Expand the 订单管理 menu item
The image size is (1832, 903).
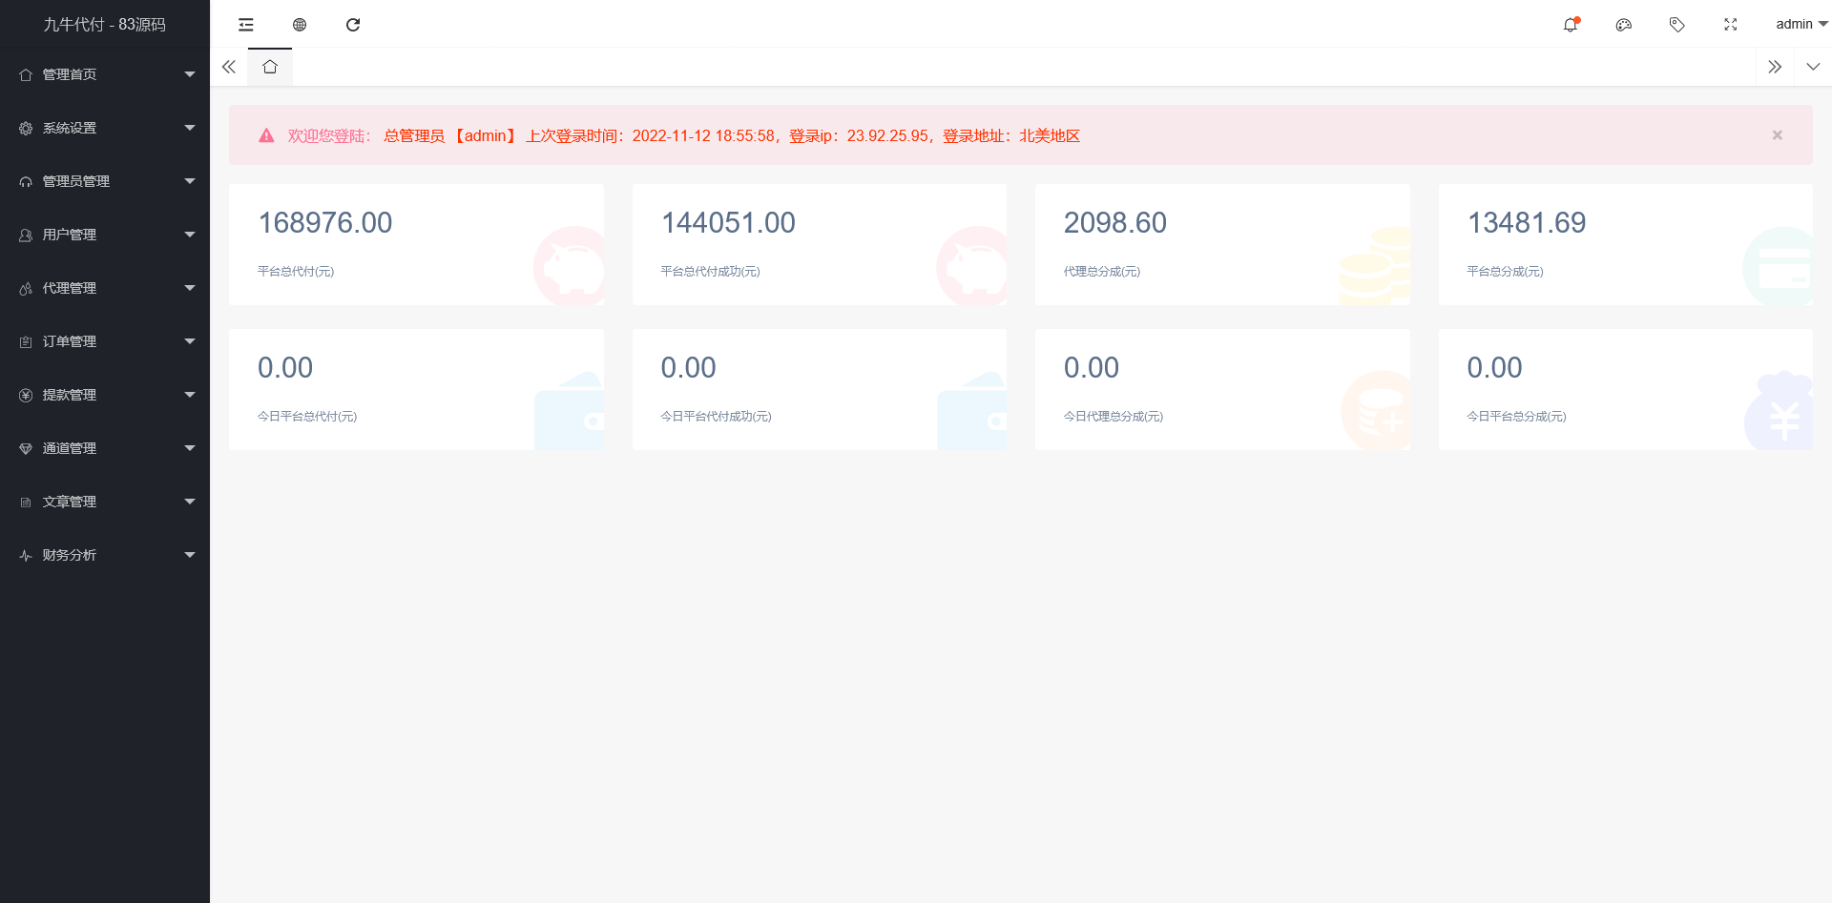pyautogui.click(x=105, y=341)
